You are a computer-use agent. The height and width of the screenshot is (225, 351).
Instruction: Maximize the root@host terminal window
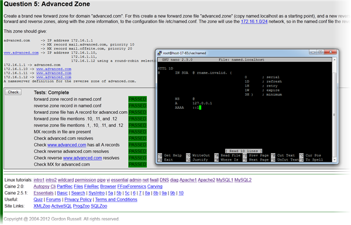click(x=320, y=52)
